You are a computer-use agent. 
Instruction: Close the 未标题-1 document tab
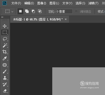[x=66, y=19]
